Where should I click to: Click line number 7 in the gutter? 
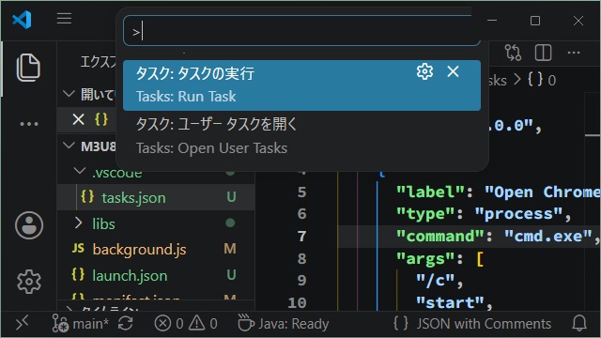coord(302,236)
